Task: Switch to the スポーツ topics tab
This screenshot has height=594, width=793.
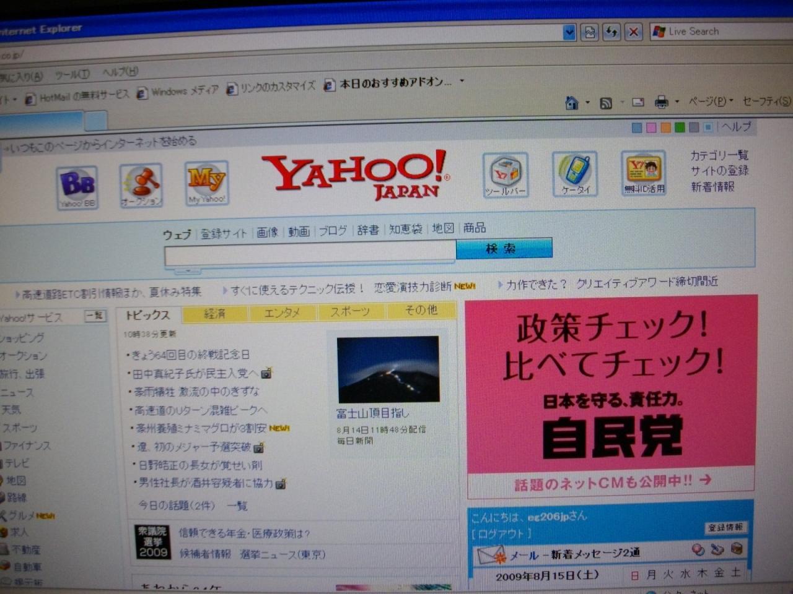Action: (x=350, y=311)
